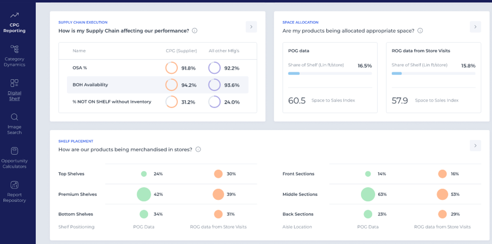Expand the Shelf Placement card
Viewport: 492px width, 244px height.
pos(475,146)
